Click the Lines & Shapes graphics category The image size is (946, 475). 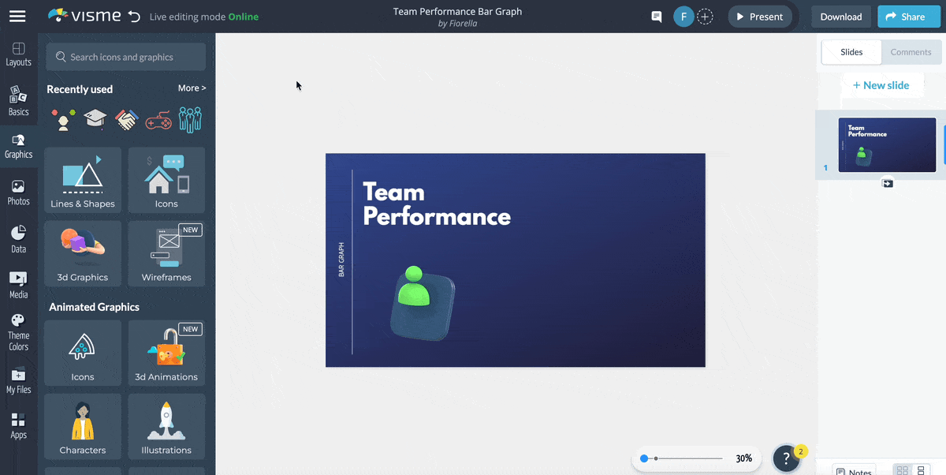[x=82, y=180]
